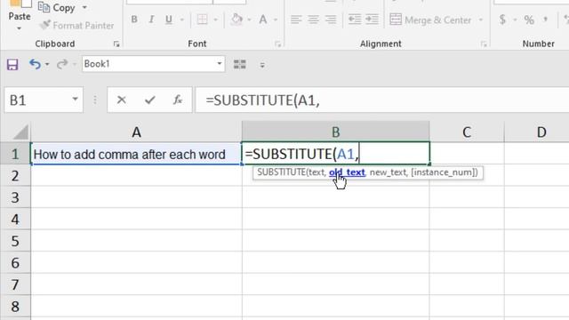Click the Merge & Center button
This screenshot has height=320, width=569.
[x=430, y=20]
